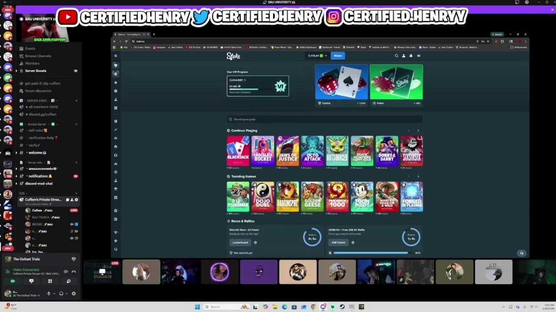Open a new browser tab
The width and height of the screenshot is (556, 312).
(154, 34)
